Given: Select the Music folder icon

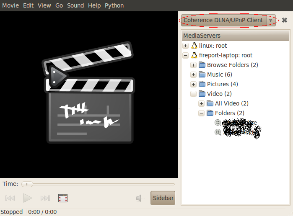Looking at the screenshot, I should coord(202,75).
